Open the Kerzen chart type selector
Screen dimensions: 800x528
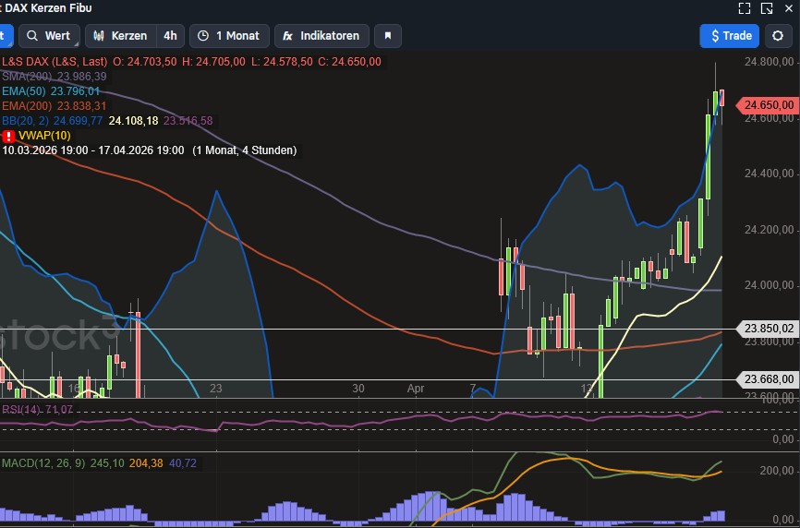tap(120, 36)
